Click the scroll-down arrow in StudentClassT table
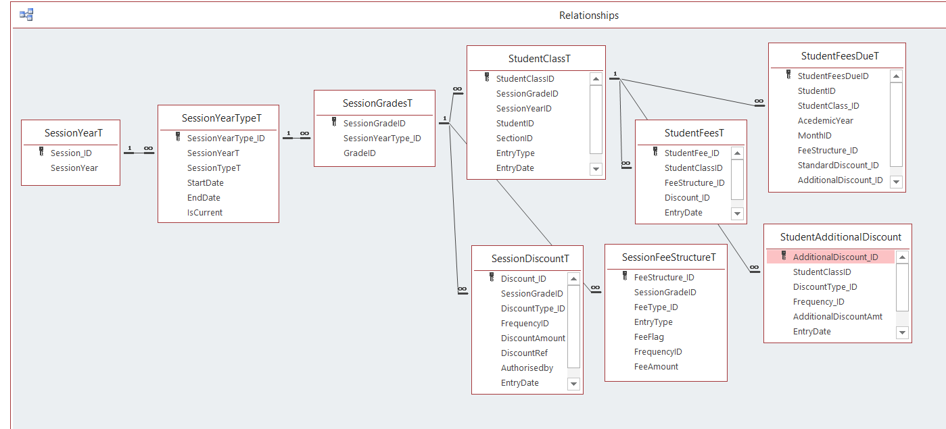The image size is (946, 429). (x=596, y=169)
